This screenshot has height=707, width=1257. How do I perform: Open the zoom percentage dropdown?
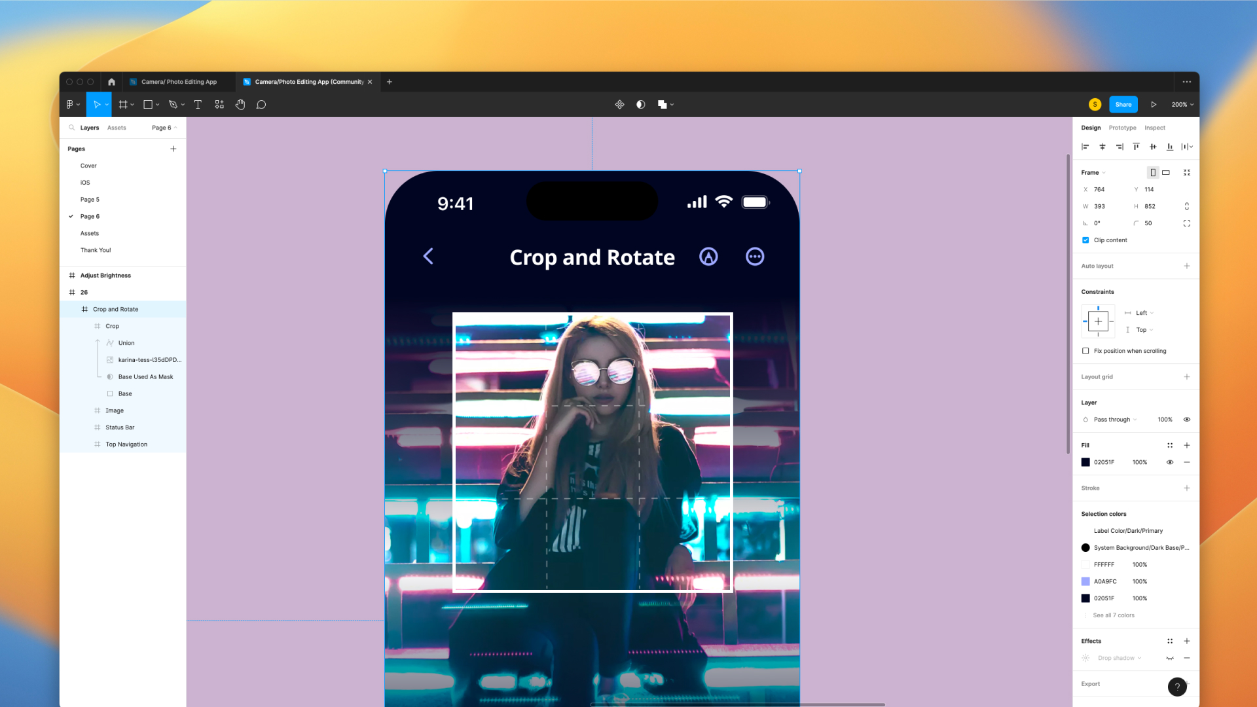click(x=1182, y=104)
